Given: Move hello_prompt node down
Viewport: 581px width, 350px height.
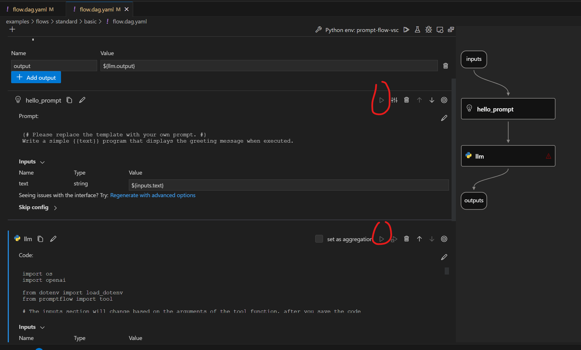Looking at the screenshot, I should (432, 100).
